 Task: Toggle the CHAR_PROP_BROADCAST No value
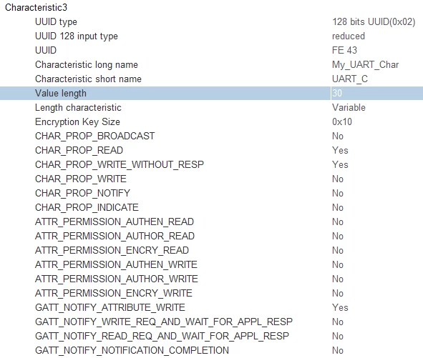coord(338,136)
